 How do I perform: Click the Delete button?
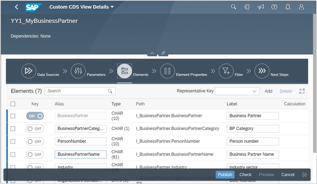pos(286,91)
